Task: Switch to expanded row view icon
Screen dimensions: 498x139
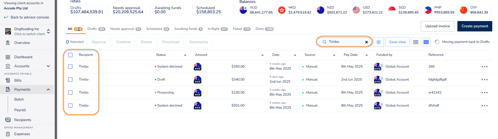Action: coord(426,42)
